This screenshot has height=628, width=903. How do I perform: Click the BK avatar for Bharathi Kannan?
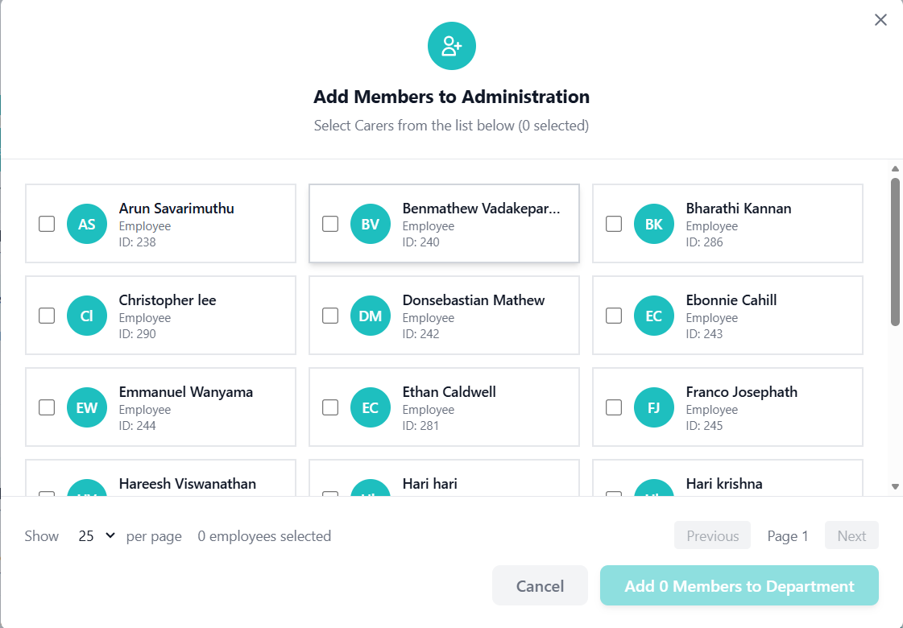click(654, 225)
